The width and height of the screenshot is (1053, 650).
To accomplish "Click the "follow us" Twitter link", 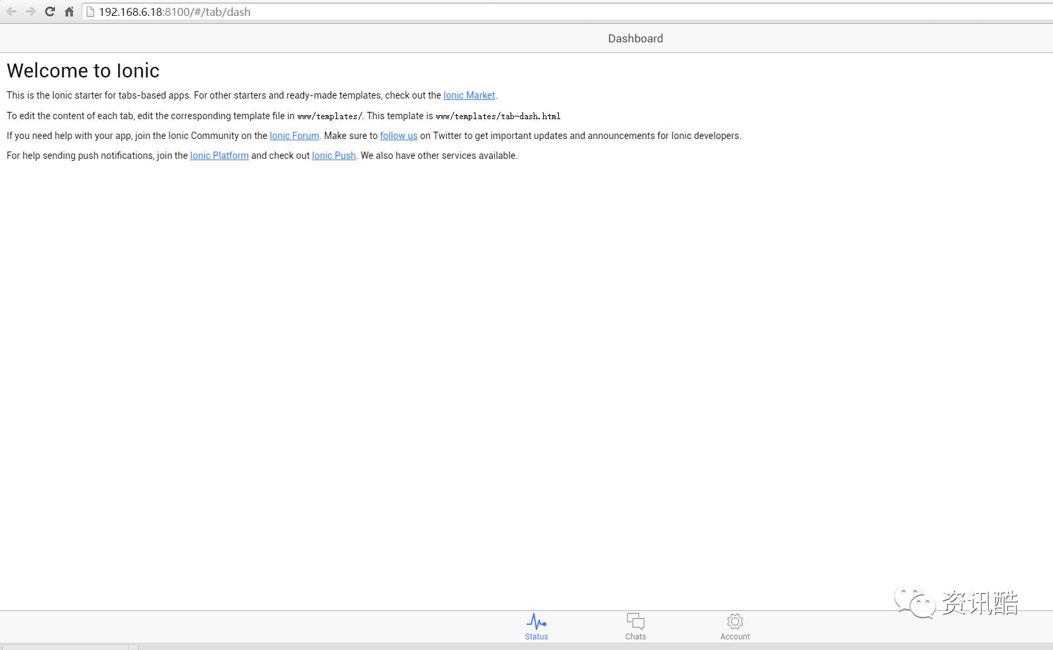I will tap(399, 136).
